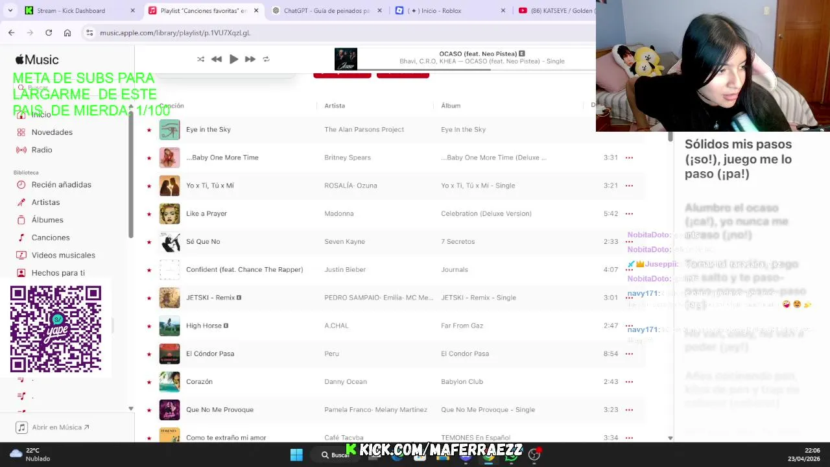Viewport: 830px width, 467px height.
Task: Toggle favorite star for High Horse
Action: 149,326
